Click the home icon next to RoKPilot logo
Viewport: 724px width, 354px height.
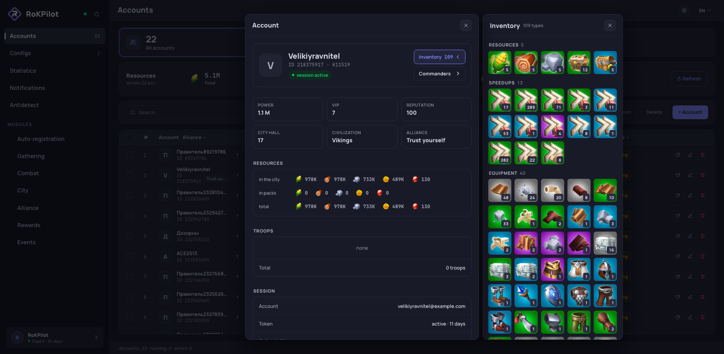(x=96, y=14)
